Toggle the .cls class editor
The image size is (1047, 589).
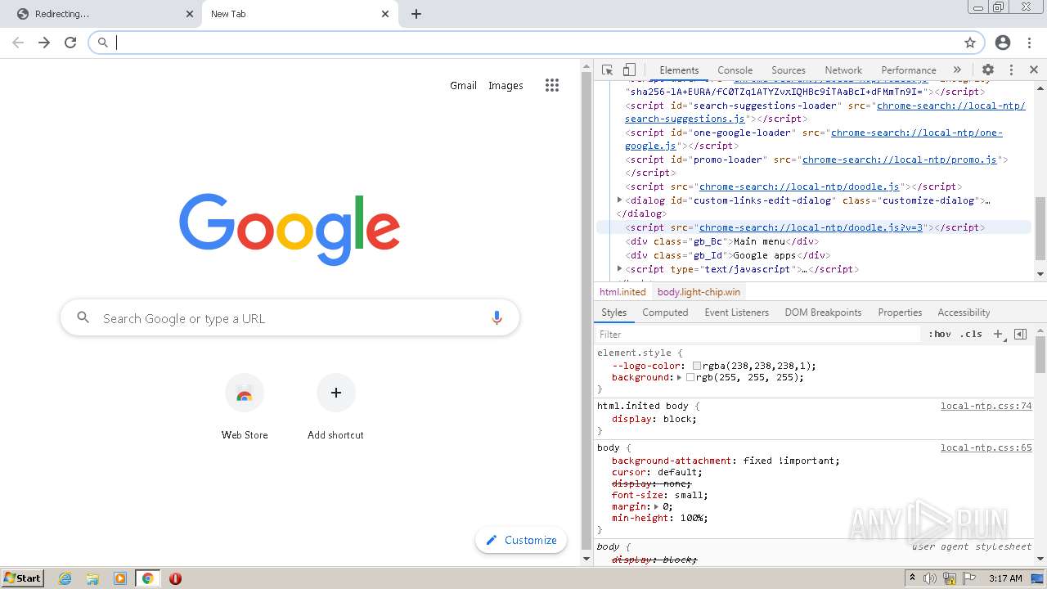[971, 334]
